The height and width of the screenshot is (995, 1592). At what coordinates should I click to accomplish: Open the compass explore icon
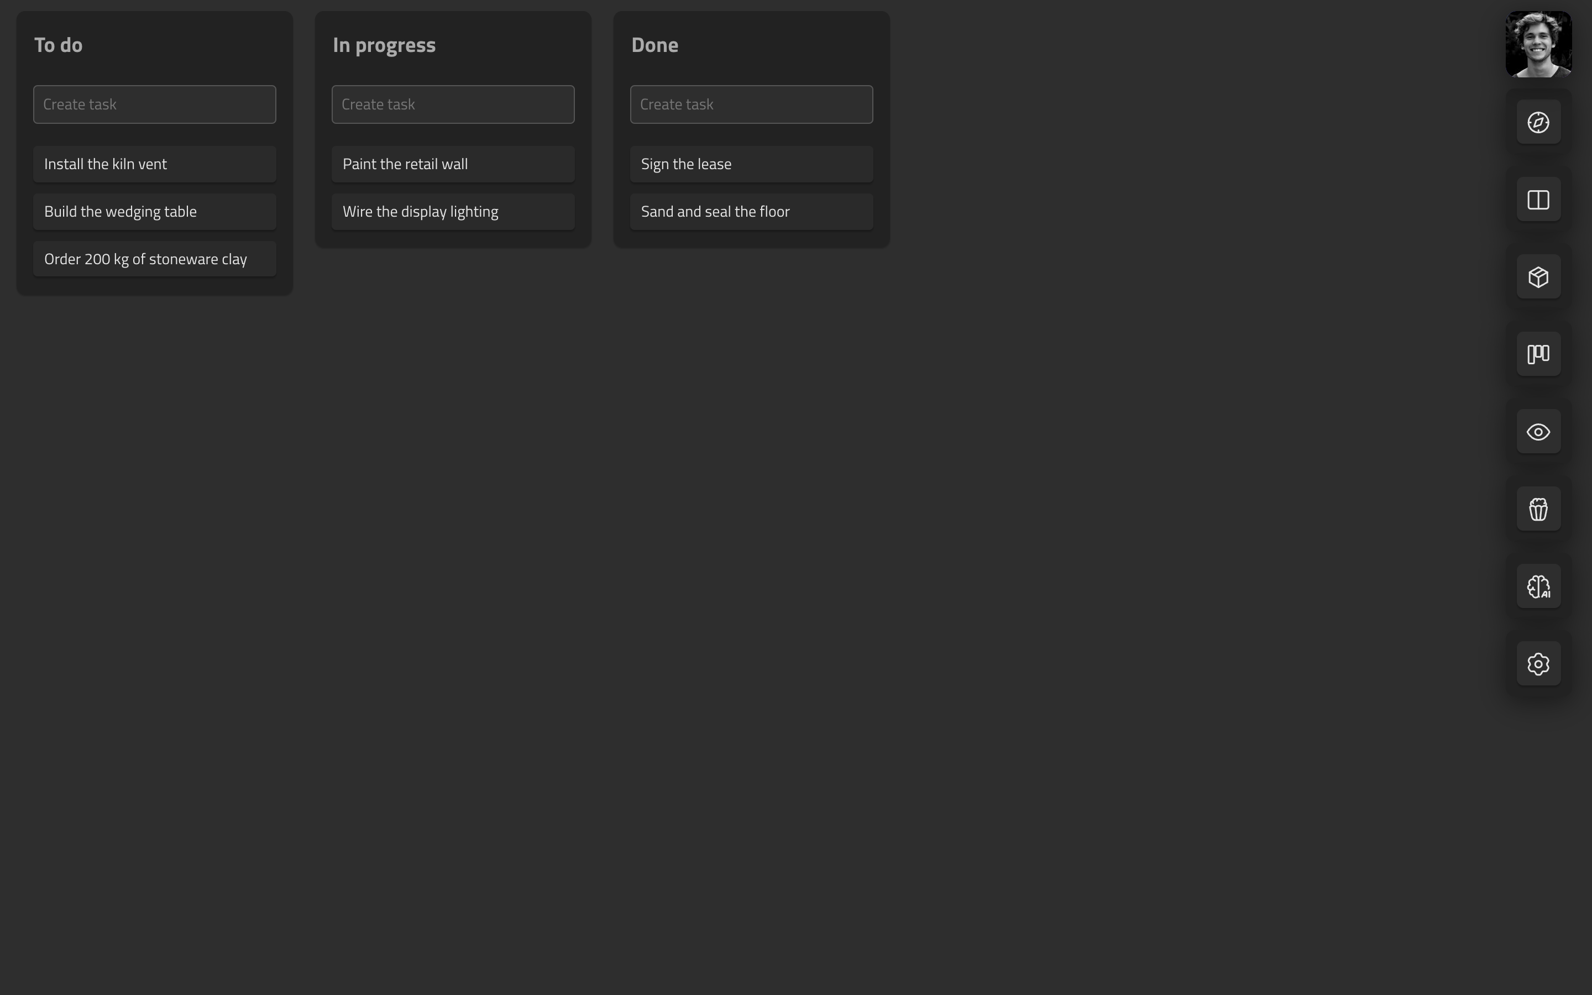(x=1538, y=122)
